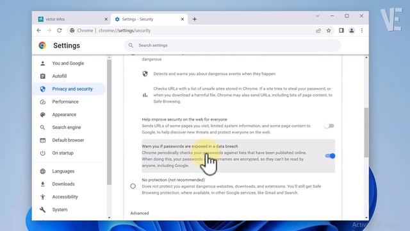Screen dimensions: 410x231
Task: Open Privacy and security section
Action: 69,89
